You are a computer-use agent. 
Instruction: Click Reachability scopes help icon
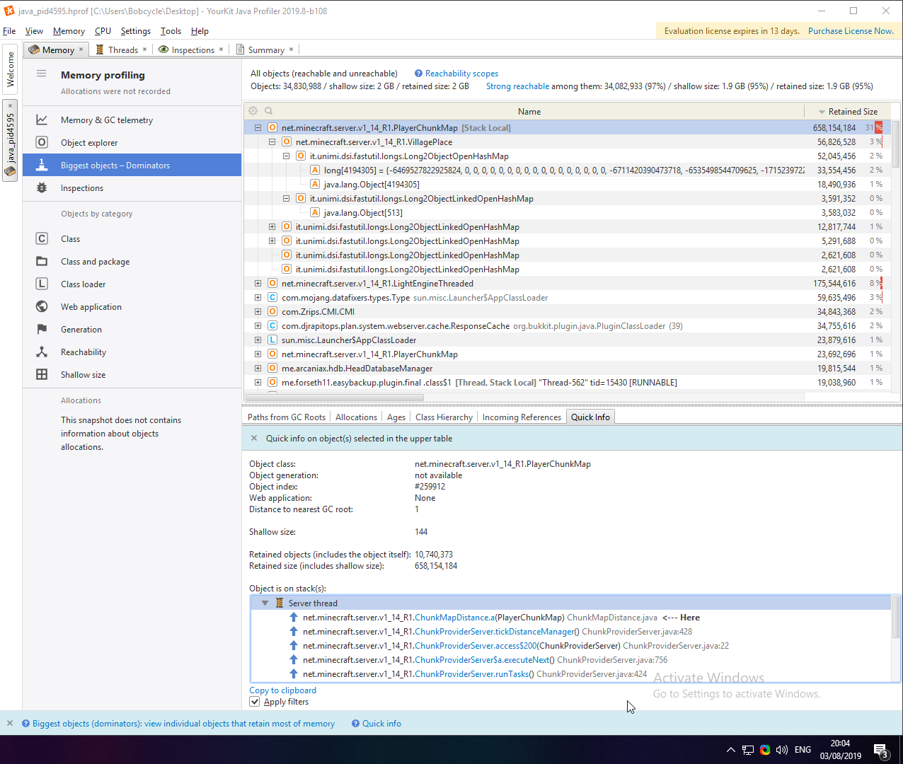pos(418,74)
